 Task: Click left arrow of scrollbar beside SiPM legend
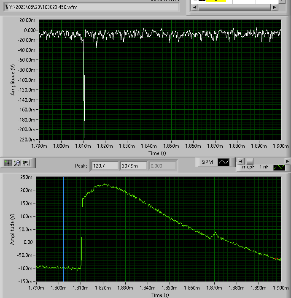241,161
